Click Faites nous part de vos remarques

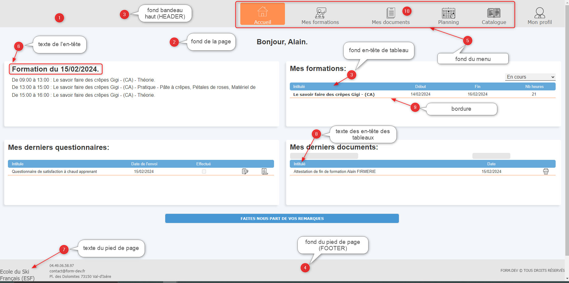[282, 218]
